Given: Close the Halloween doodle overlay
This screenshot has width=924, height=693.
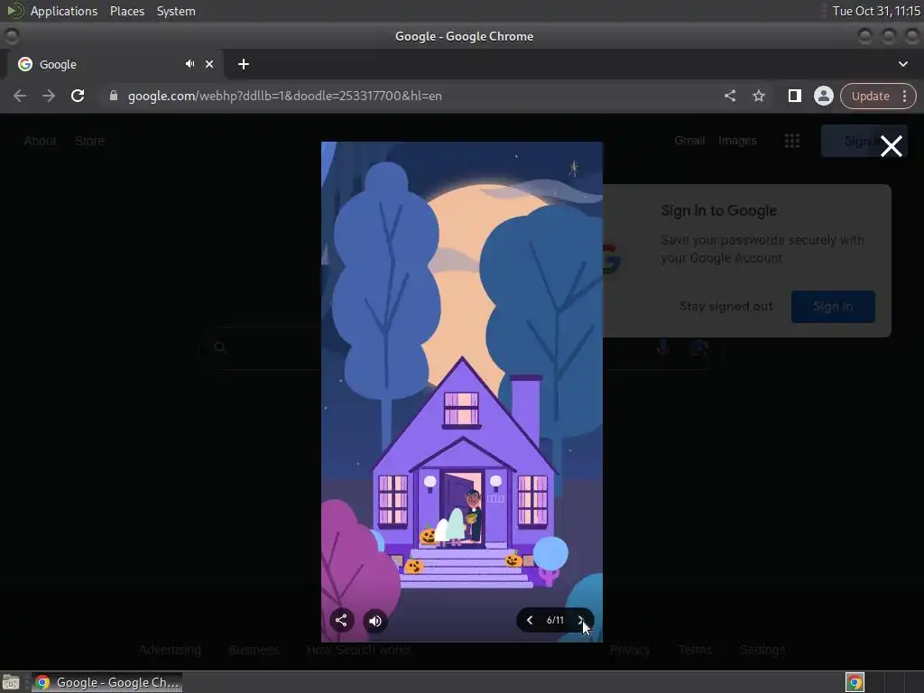Looking at the screenshot, I should [891, 146].
